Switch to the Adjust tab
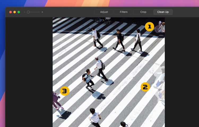This screenshot has height=127, width=199. (104, 12)
